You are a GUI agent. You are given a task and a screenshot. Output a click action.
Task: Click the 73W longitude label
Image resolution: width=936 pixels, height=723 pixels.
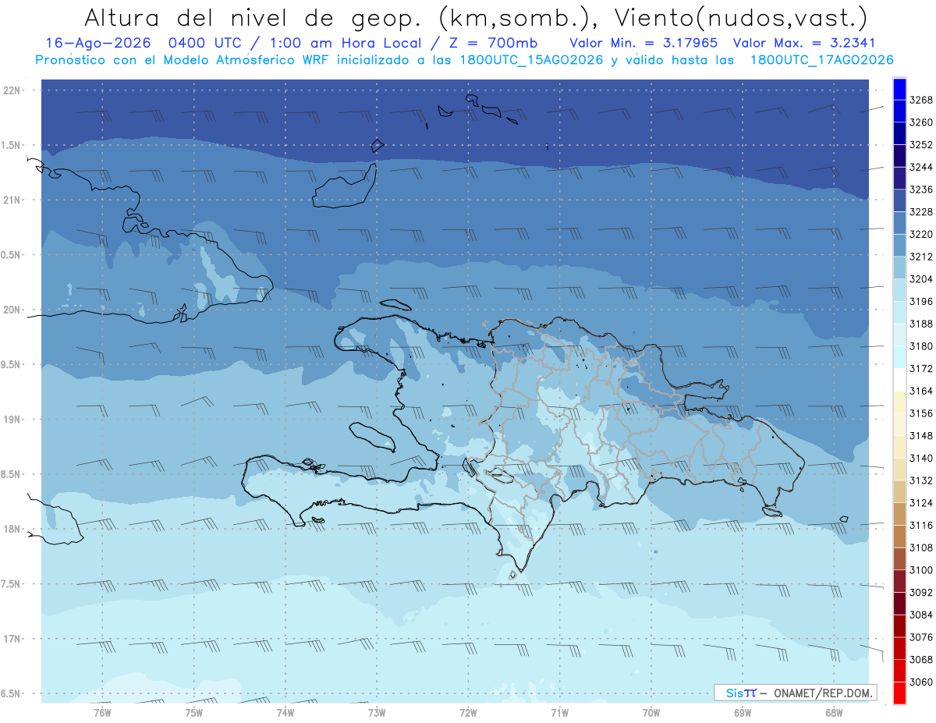tap(377, 712)
